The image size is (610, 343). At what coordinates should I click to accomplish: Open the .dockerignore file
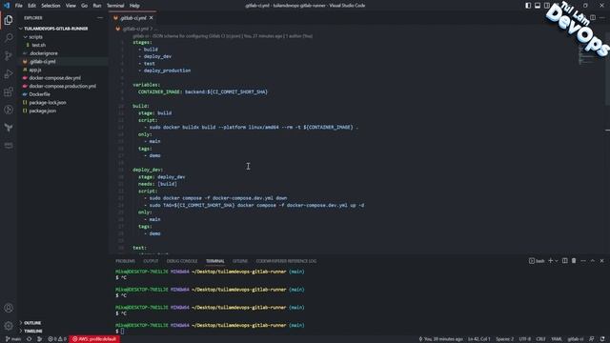pyautogui.click(x=43, y=53)
